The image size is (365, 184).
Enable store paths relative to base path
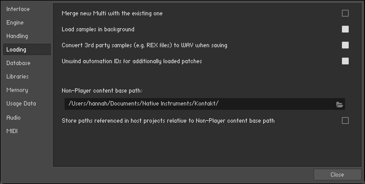tap(345, 121)
